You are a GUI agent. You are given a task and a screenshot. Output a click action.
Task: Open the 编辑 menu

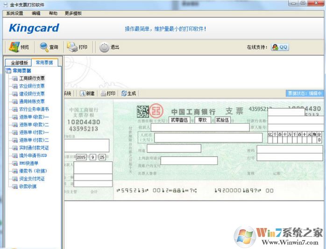click(36, 13)
